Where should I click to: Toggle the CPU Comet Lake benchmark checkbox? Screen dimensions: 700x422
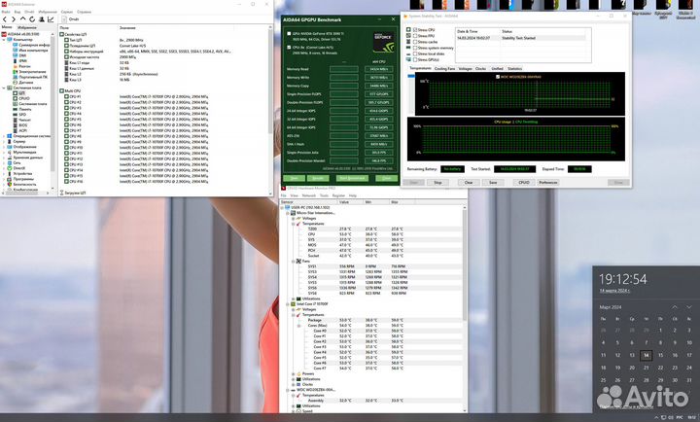(290, 47)
